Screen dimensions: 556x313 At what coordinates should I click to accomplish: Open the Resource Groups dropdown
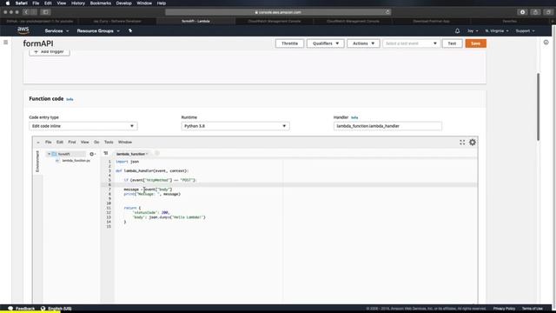click(x=98, y=31)
